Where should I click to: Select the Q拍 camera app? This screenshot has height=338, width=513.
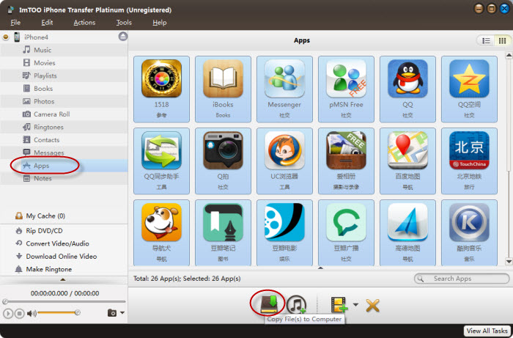[223, 161]
